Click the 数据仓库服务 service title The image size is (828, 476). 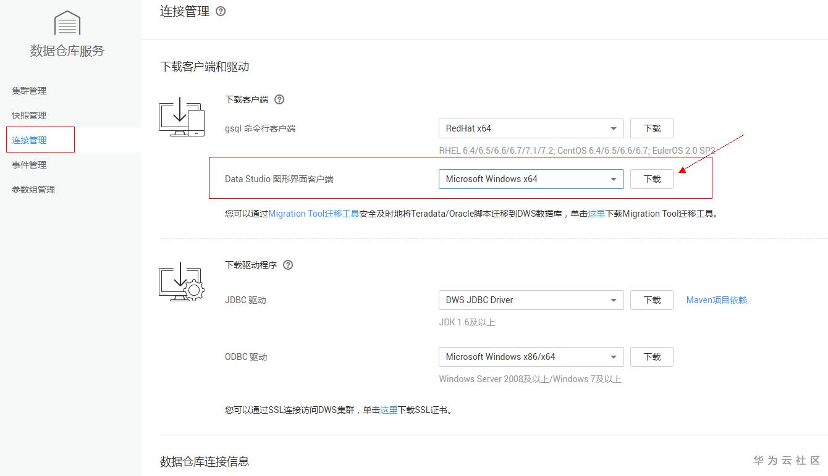67,51
